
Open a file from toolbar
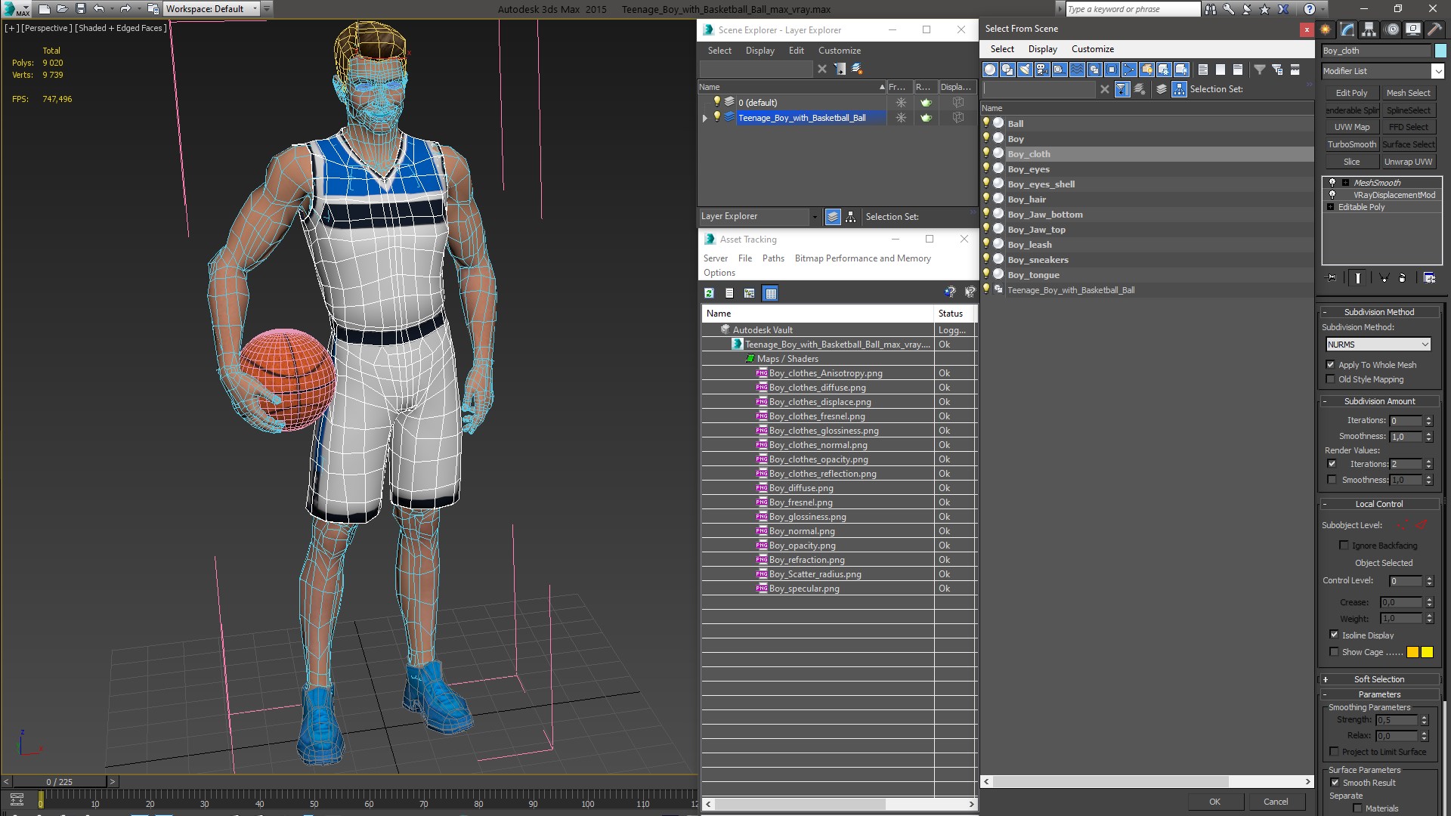[x=62, y=9]
